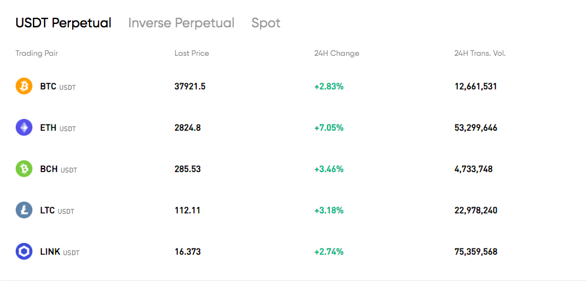The height and width of the screenshot is (282, 586).
Task: Click BTC last price 37921.5
Action: tap(190, 87)
